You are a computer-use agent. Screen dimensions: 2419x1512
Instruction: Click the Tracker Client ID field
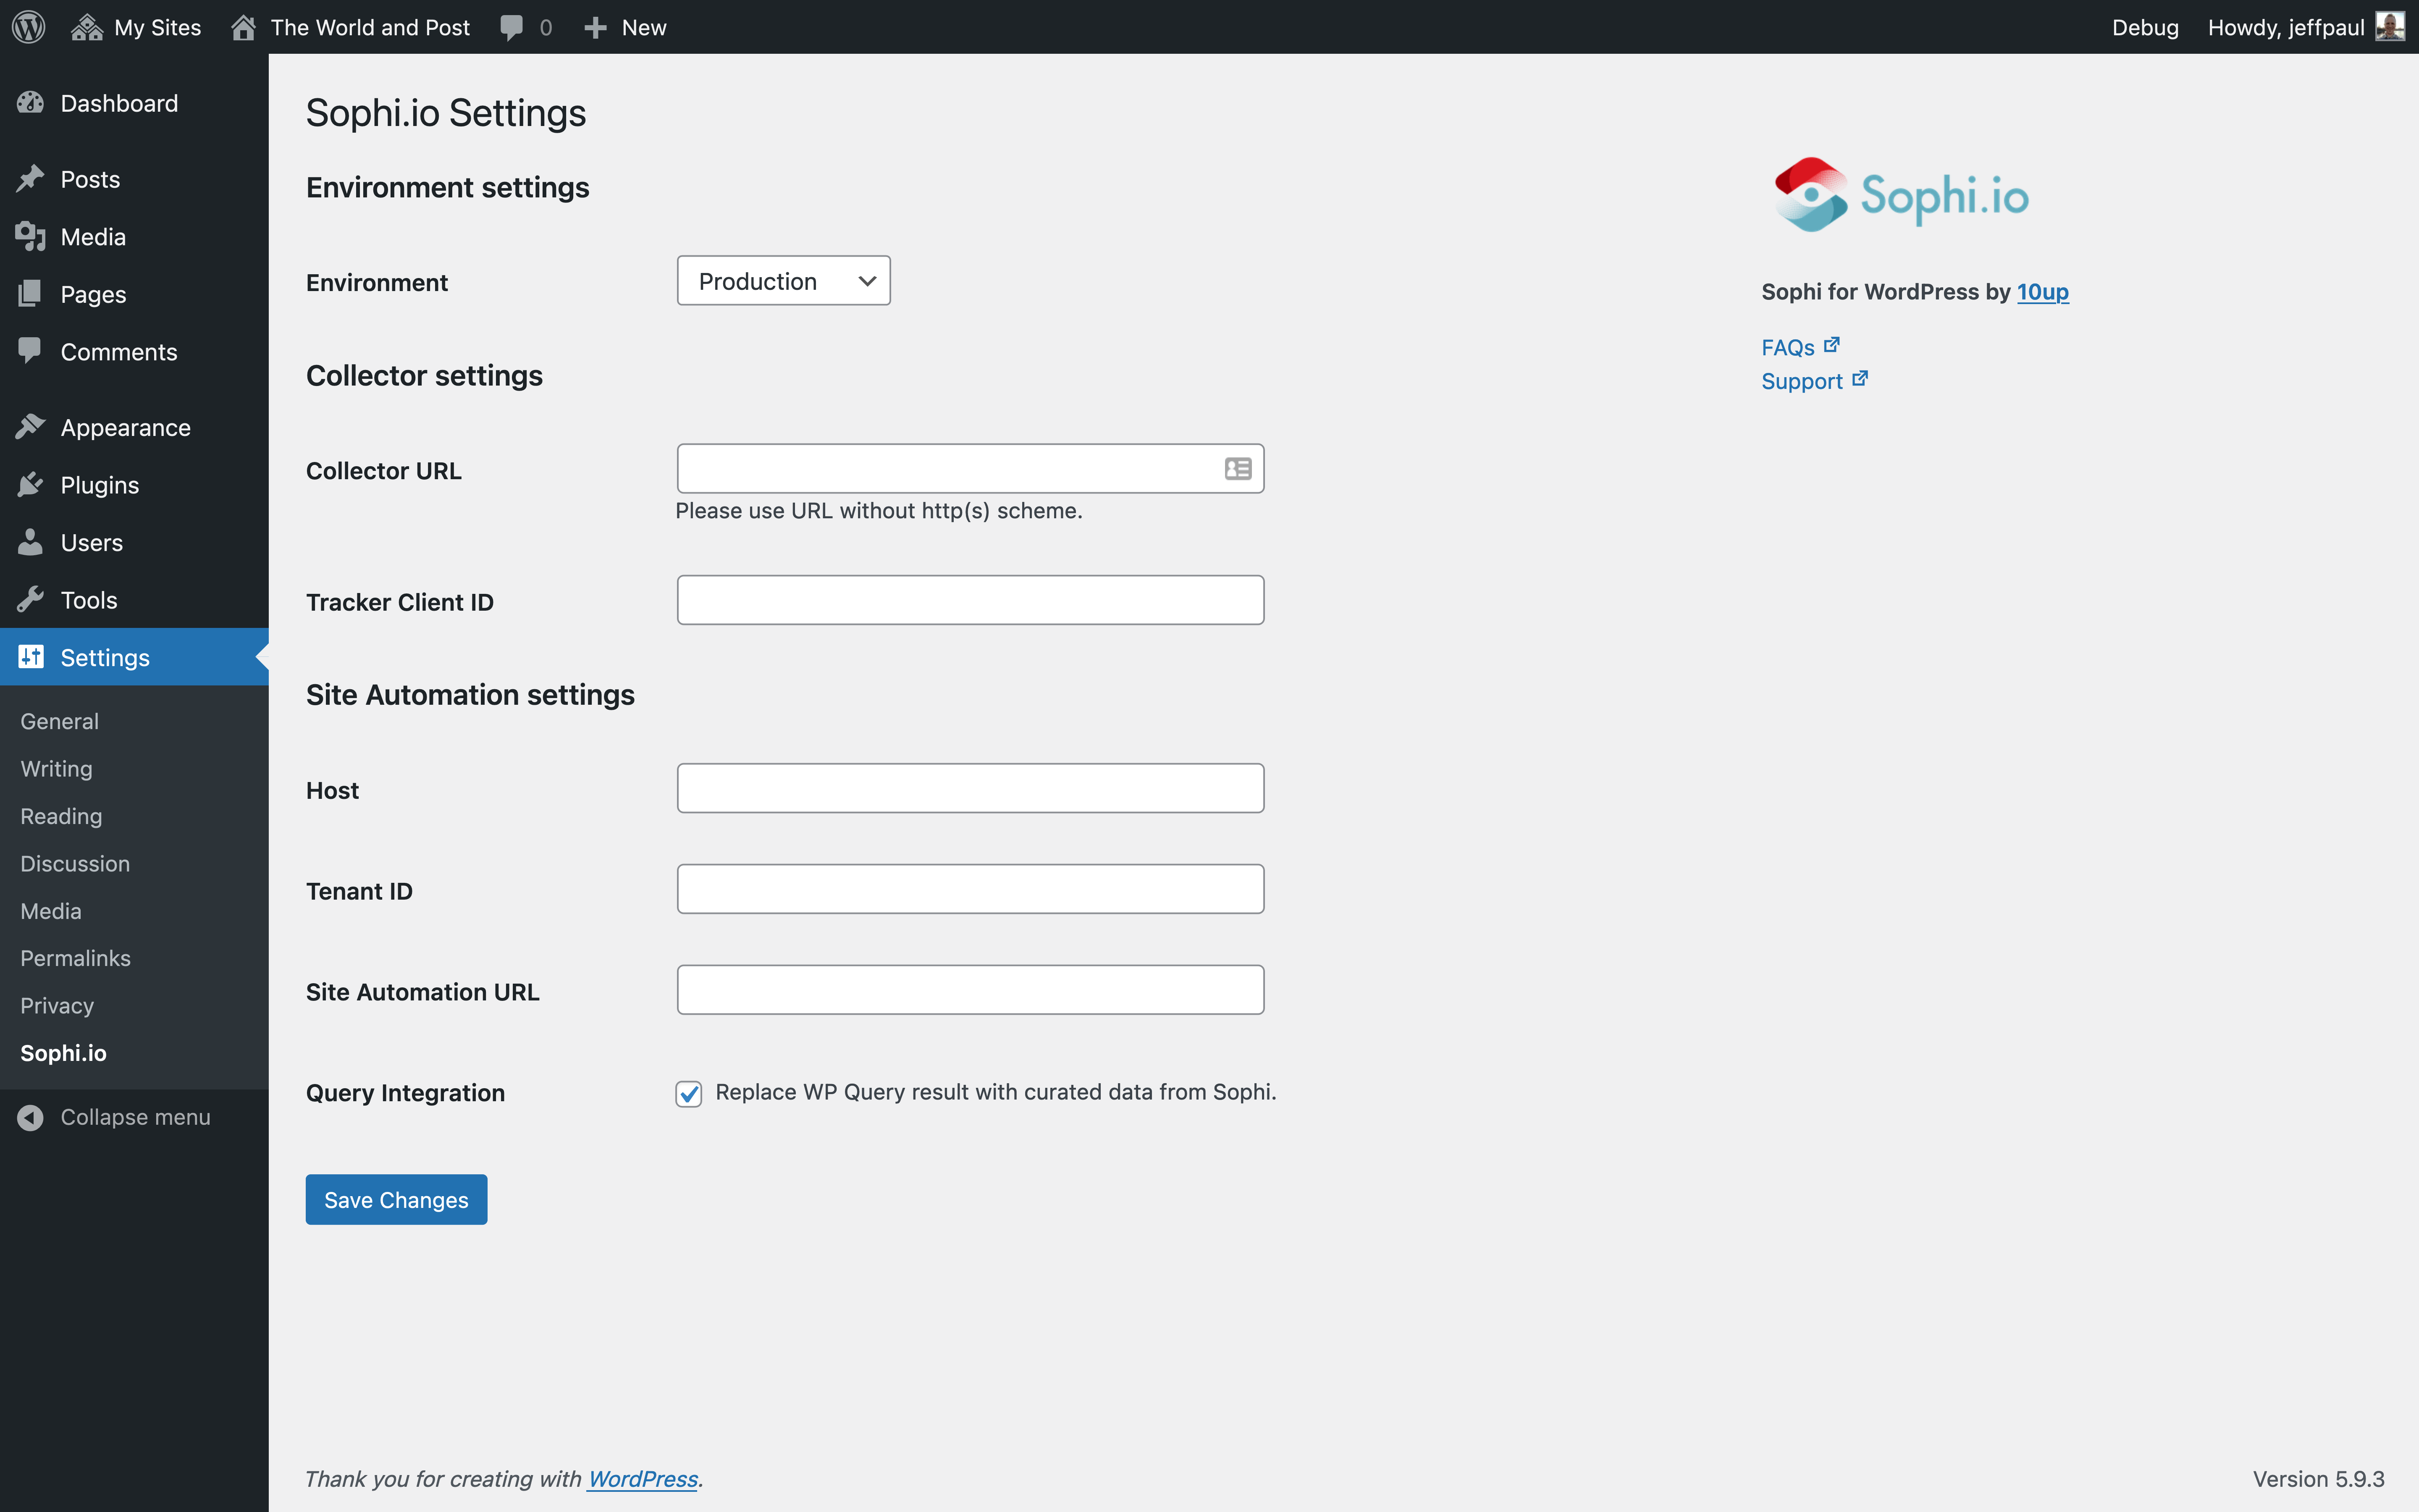(970, 600)
